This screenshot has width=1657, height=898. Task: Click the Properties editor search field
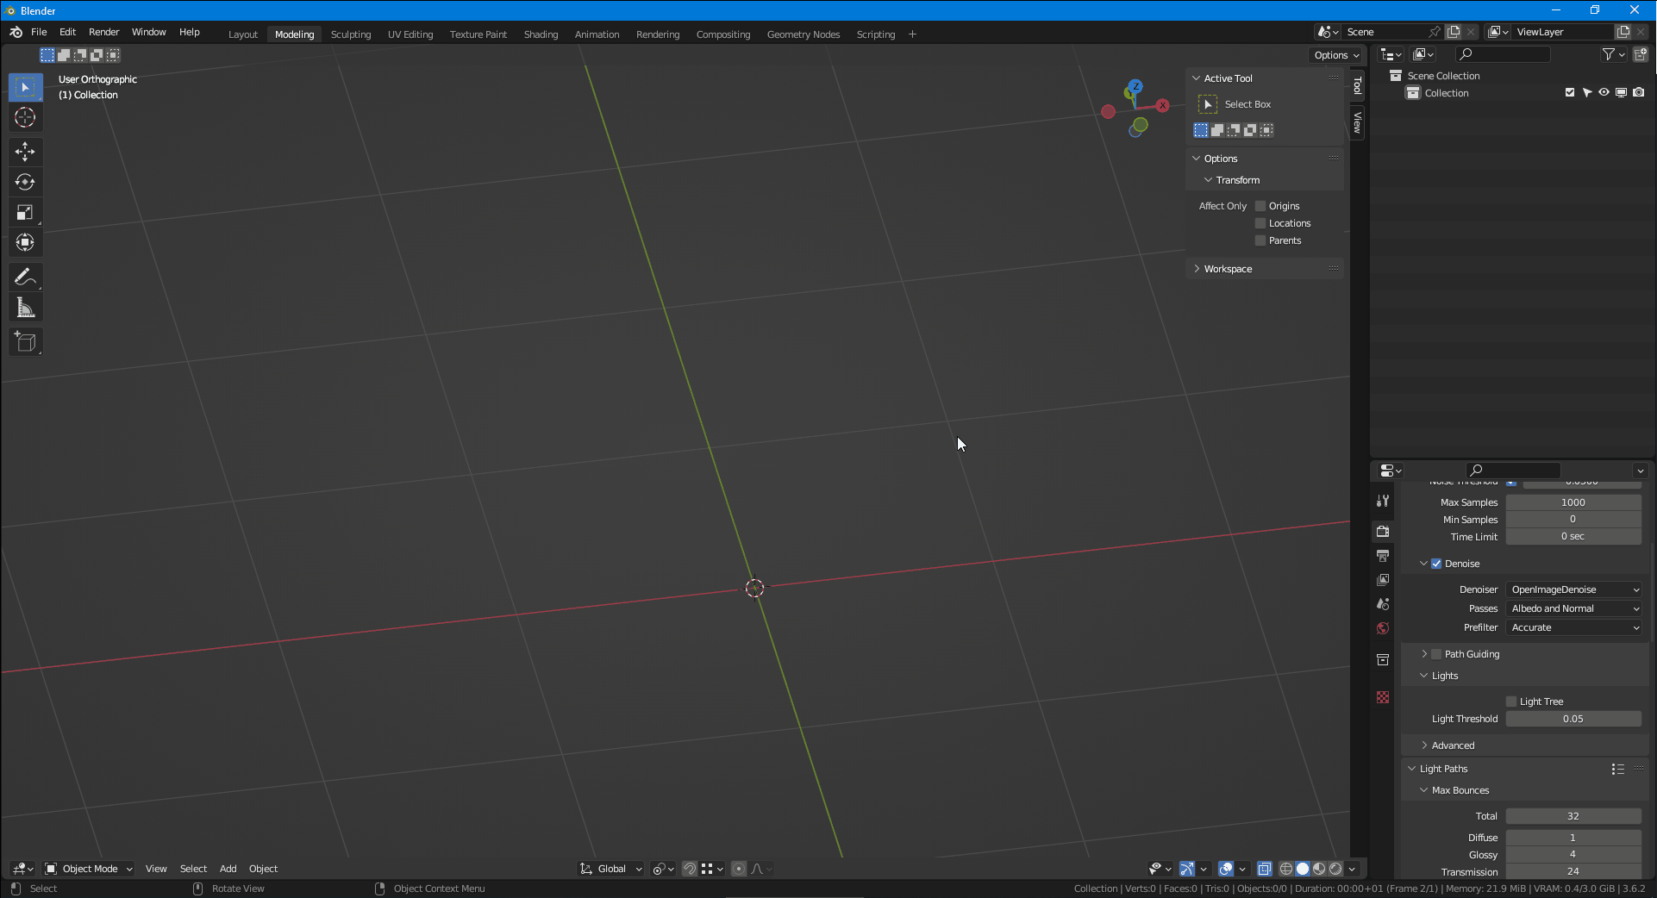[1514, 471]
